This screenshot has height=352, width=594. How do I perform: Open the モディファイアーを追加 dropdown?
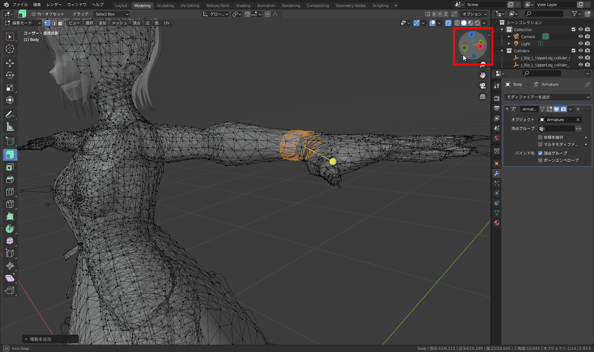547,97
